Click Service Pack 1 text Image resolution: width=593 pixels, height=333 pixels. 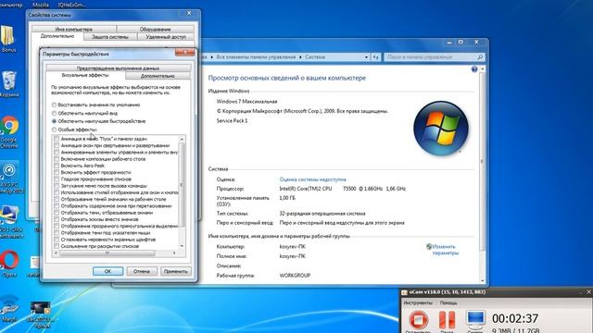coord(232,121)
